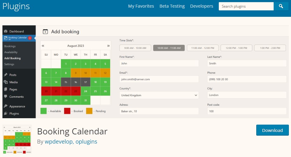Click the Pages icon in sidebar
This screenshot has height=157, width=291.
point(6,89)
